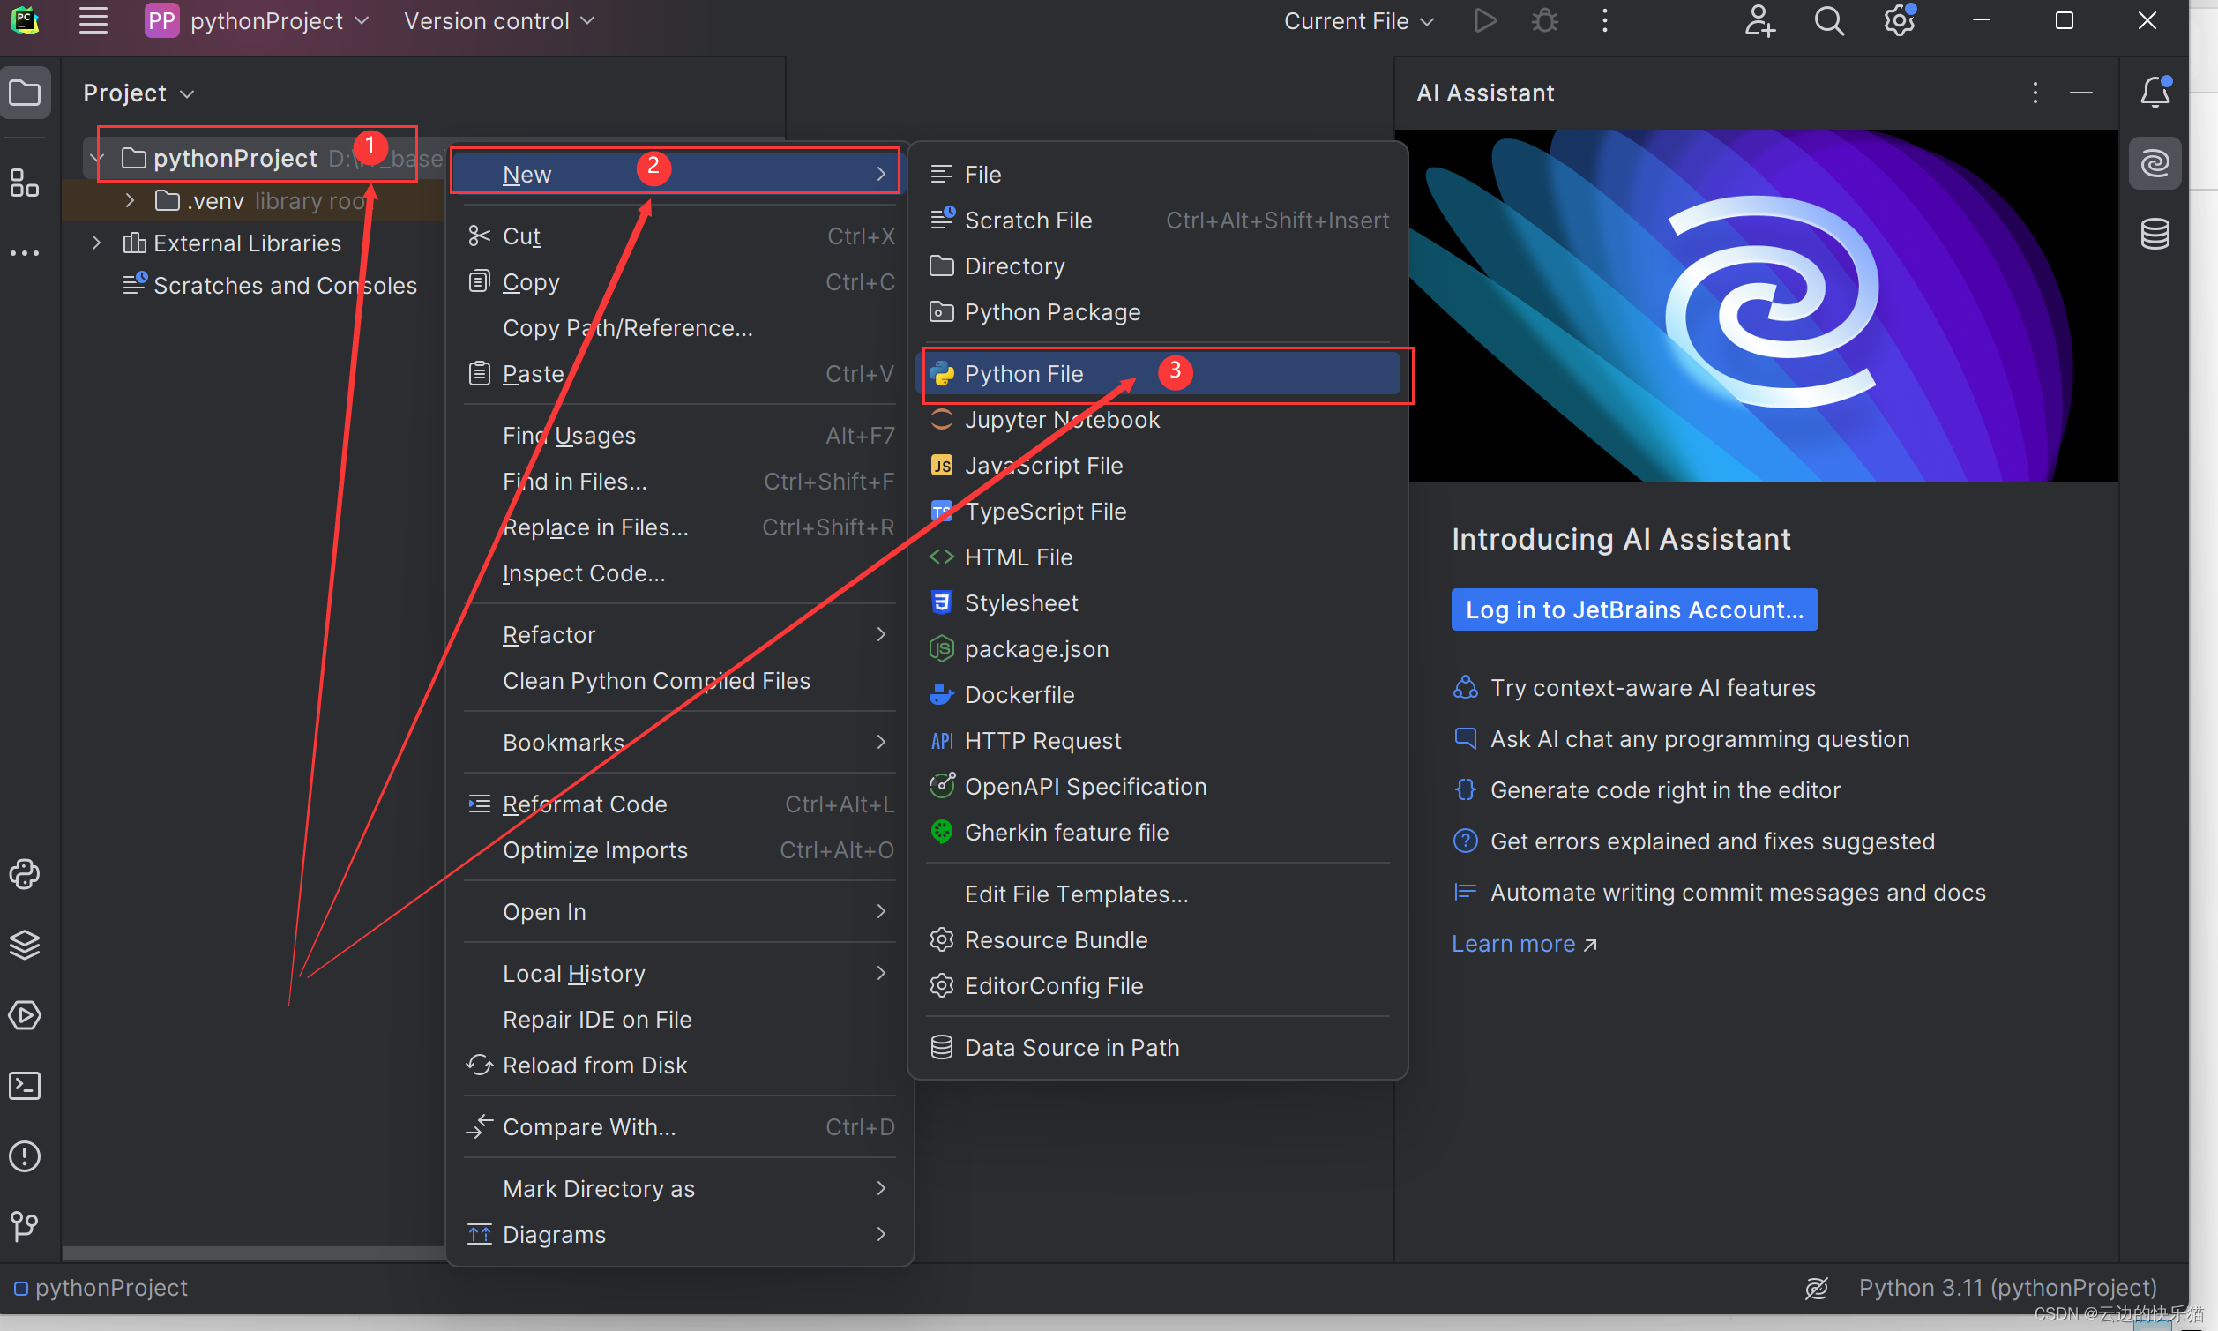
Task: Open the Python Console sidebar icon
Action: tap(24, 874)
